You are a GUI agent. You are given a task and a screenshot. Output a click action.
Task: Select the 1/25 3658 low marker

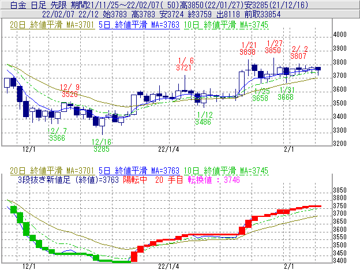coord(261,95)
